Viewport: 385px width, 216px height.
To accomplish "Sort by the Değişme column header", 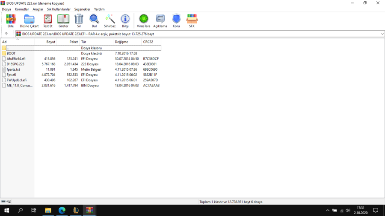I will click(x=127, y=42).
